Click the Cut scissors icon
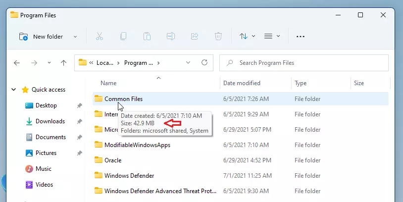Image resolution: width=403 pixels, height=202 pixels. [100, 36]
